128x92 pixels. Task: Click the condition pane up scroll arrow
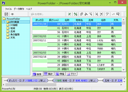pyautogui.click(x=124, y=79)
